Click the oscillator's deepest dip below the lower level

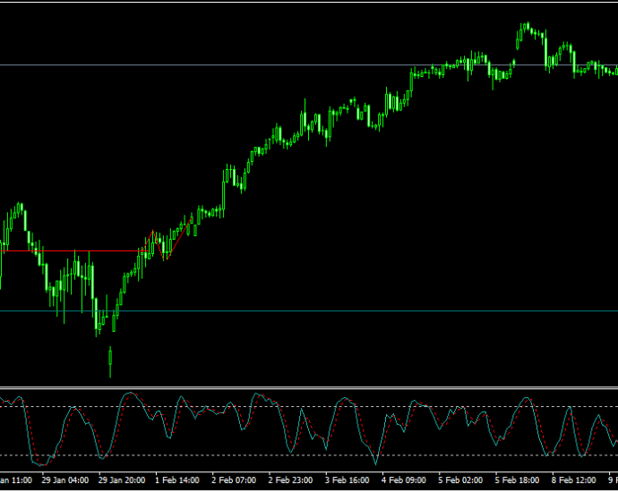(375, 462)
